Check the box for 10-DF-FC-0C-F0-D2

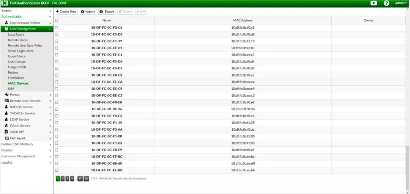57,69
